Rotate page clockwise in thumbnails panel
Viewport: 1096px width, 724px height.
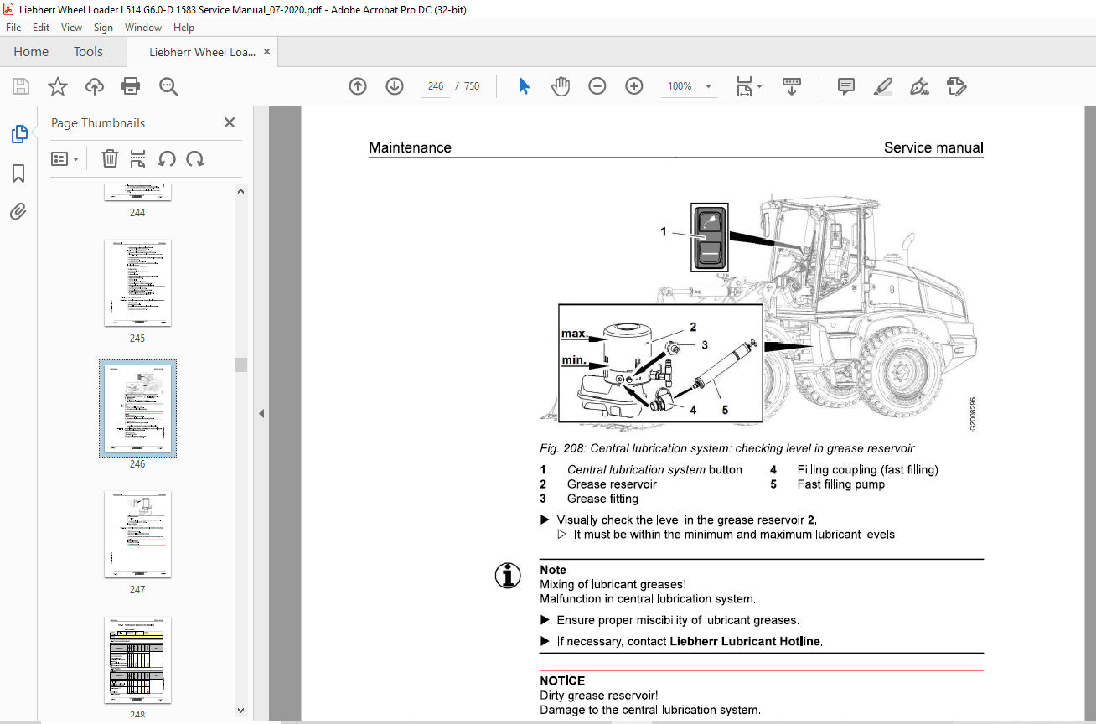click(x=195, y=158)
